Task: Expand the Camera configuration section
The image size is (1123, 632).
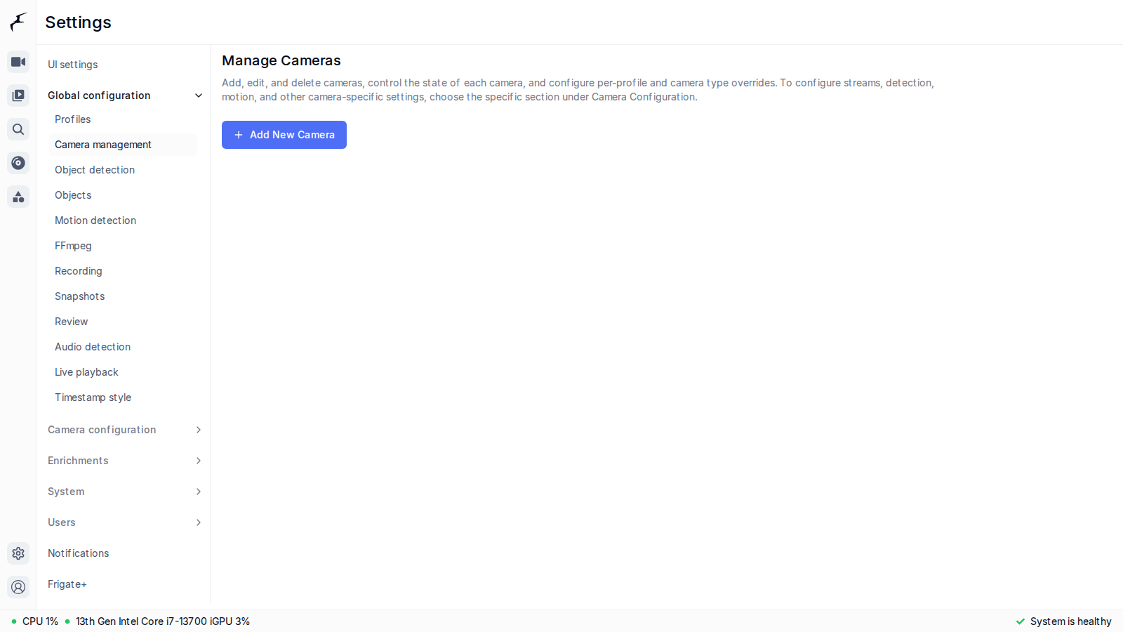Action: tap(125, 430)
